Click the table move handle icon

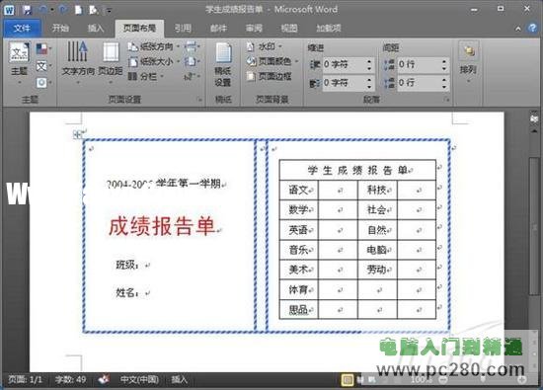coord(78,134)
